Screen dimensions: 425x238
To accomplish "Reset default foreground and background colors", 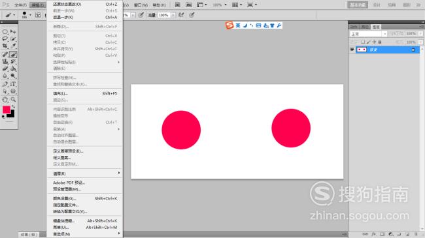I will click(x=3, y=117).
